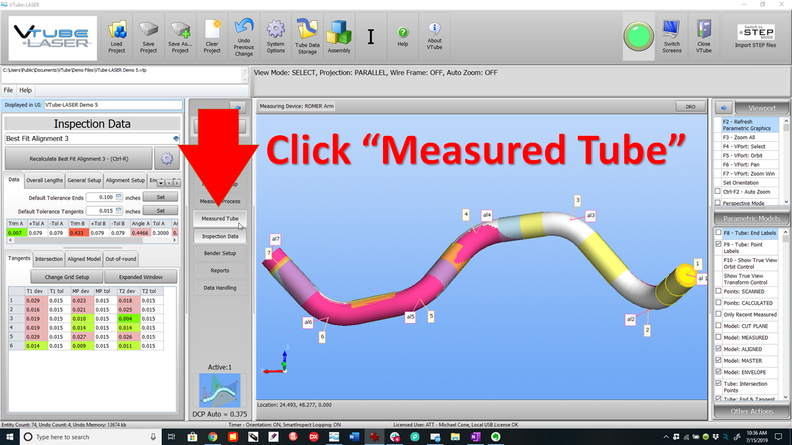
Task: Switch to the Intersection tab
Action: (49, 259)
